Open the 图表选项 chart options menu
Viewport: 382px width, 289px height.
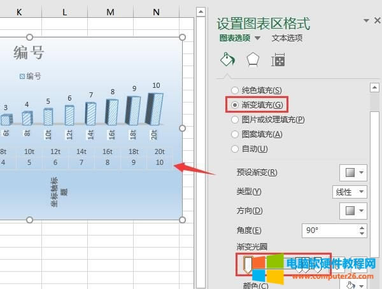[240, 38]
